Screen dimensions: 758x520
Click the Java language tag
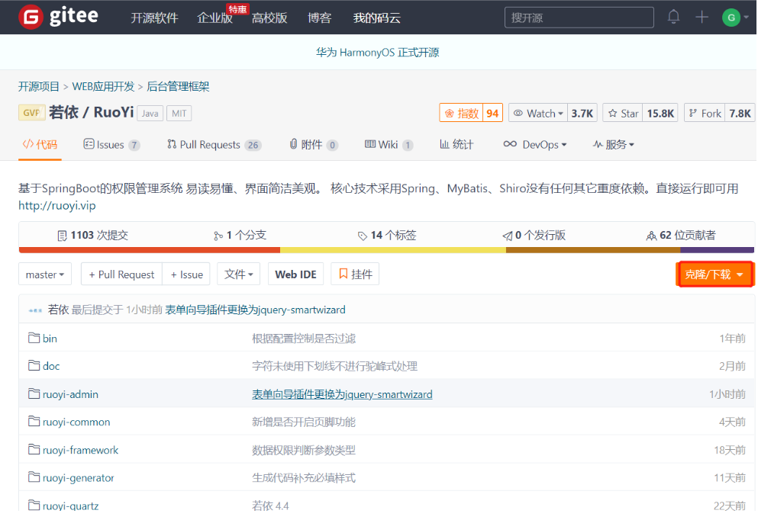point(150,114)
